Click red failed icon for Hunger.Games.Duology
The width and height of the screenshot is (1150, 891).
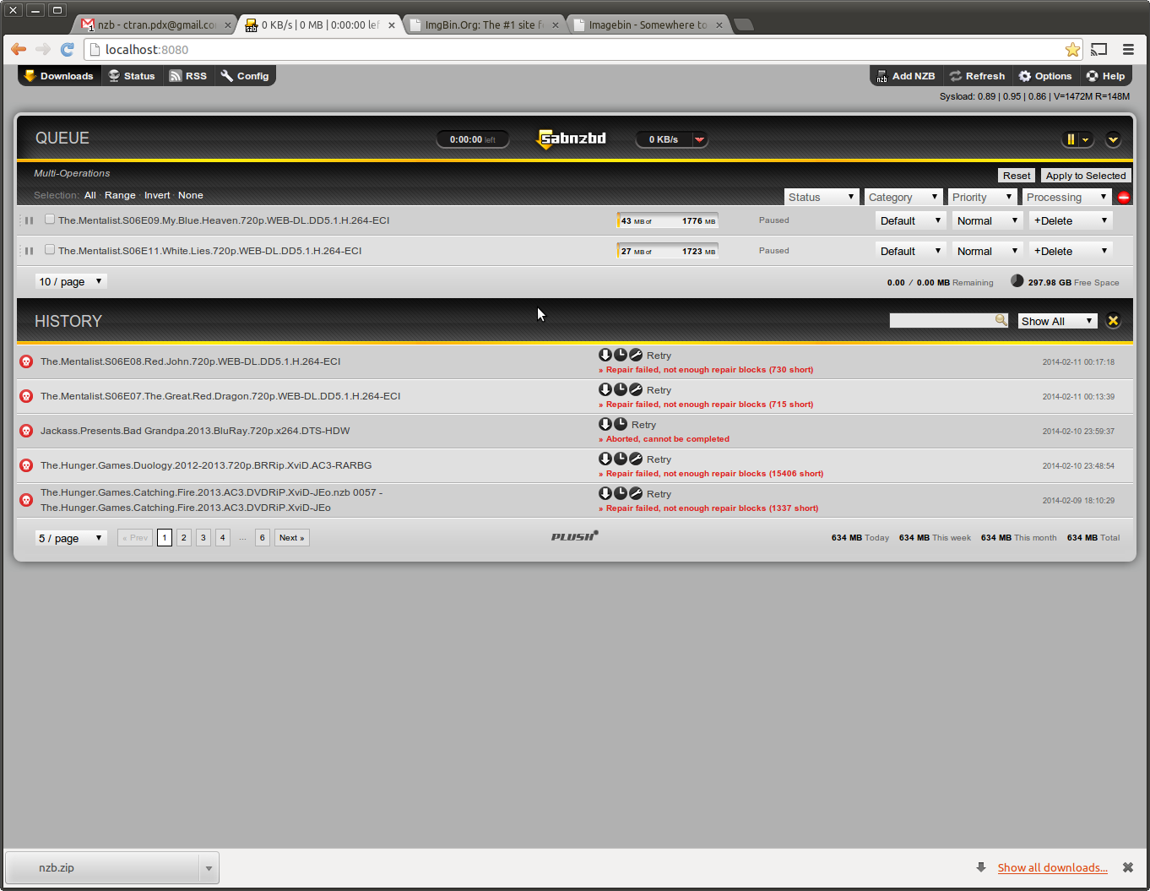click(26, 465)
